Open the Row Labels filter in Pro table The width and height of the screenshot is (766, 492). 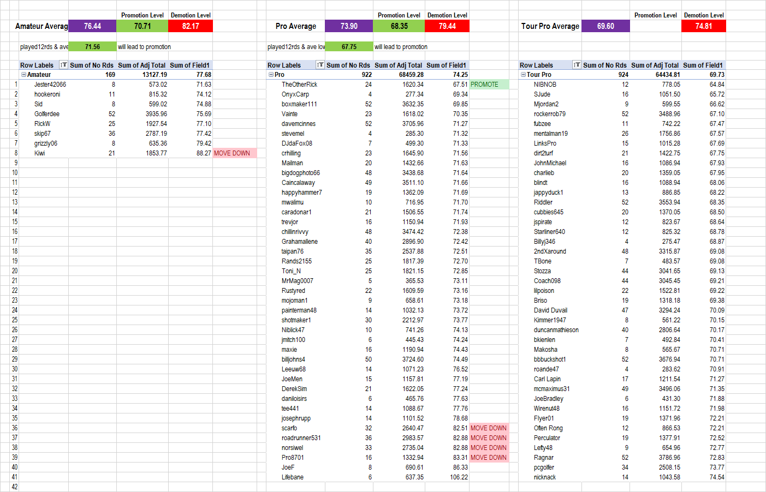click(x=320, y=65)
